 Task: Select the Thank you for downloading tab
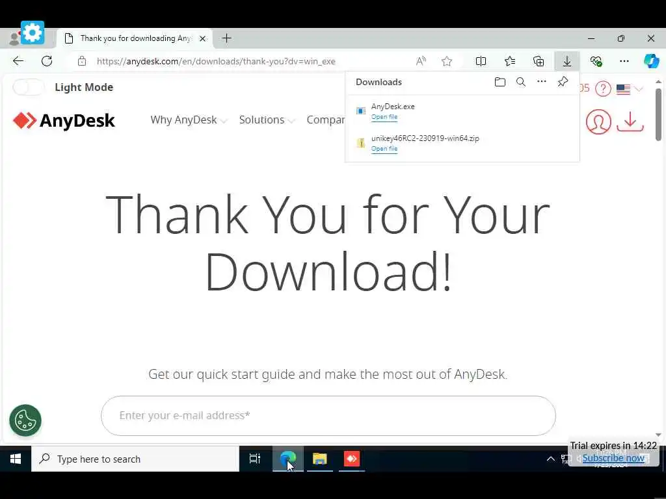(x=135, y=38)
